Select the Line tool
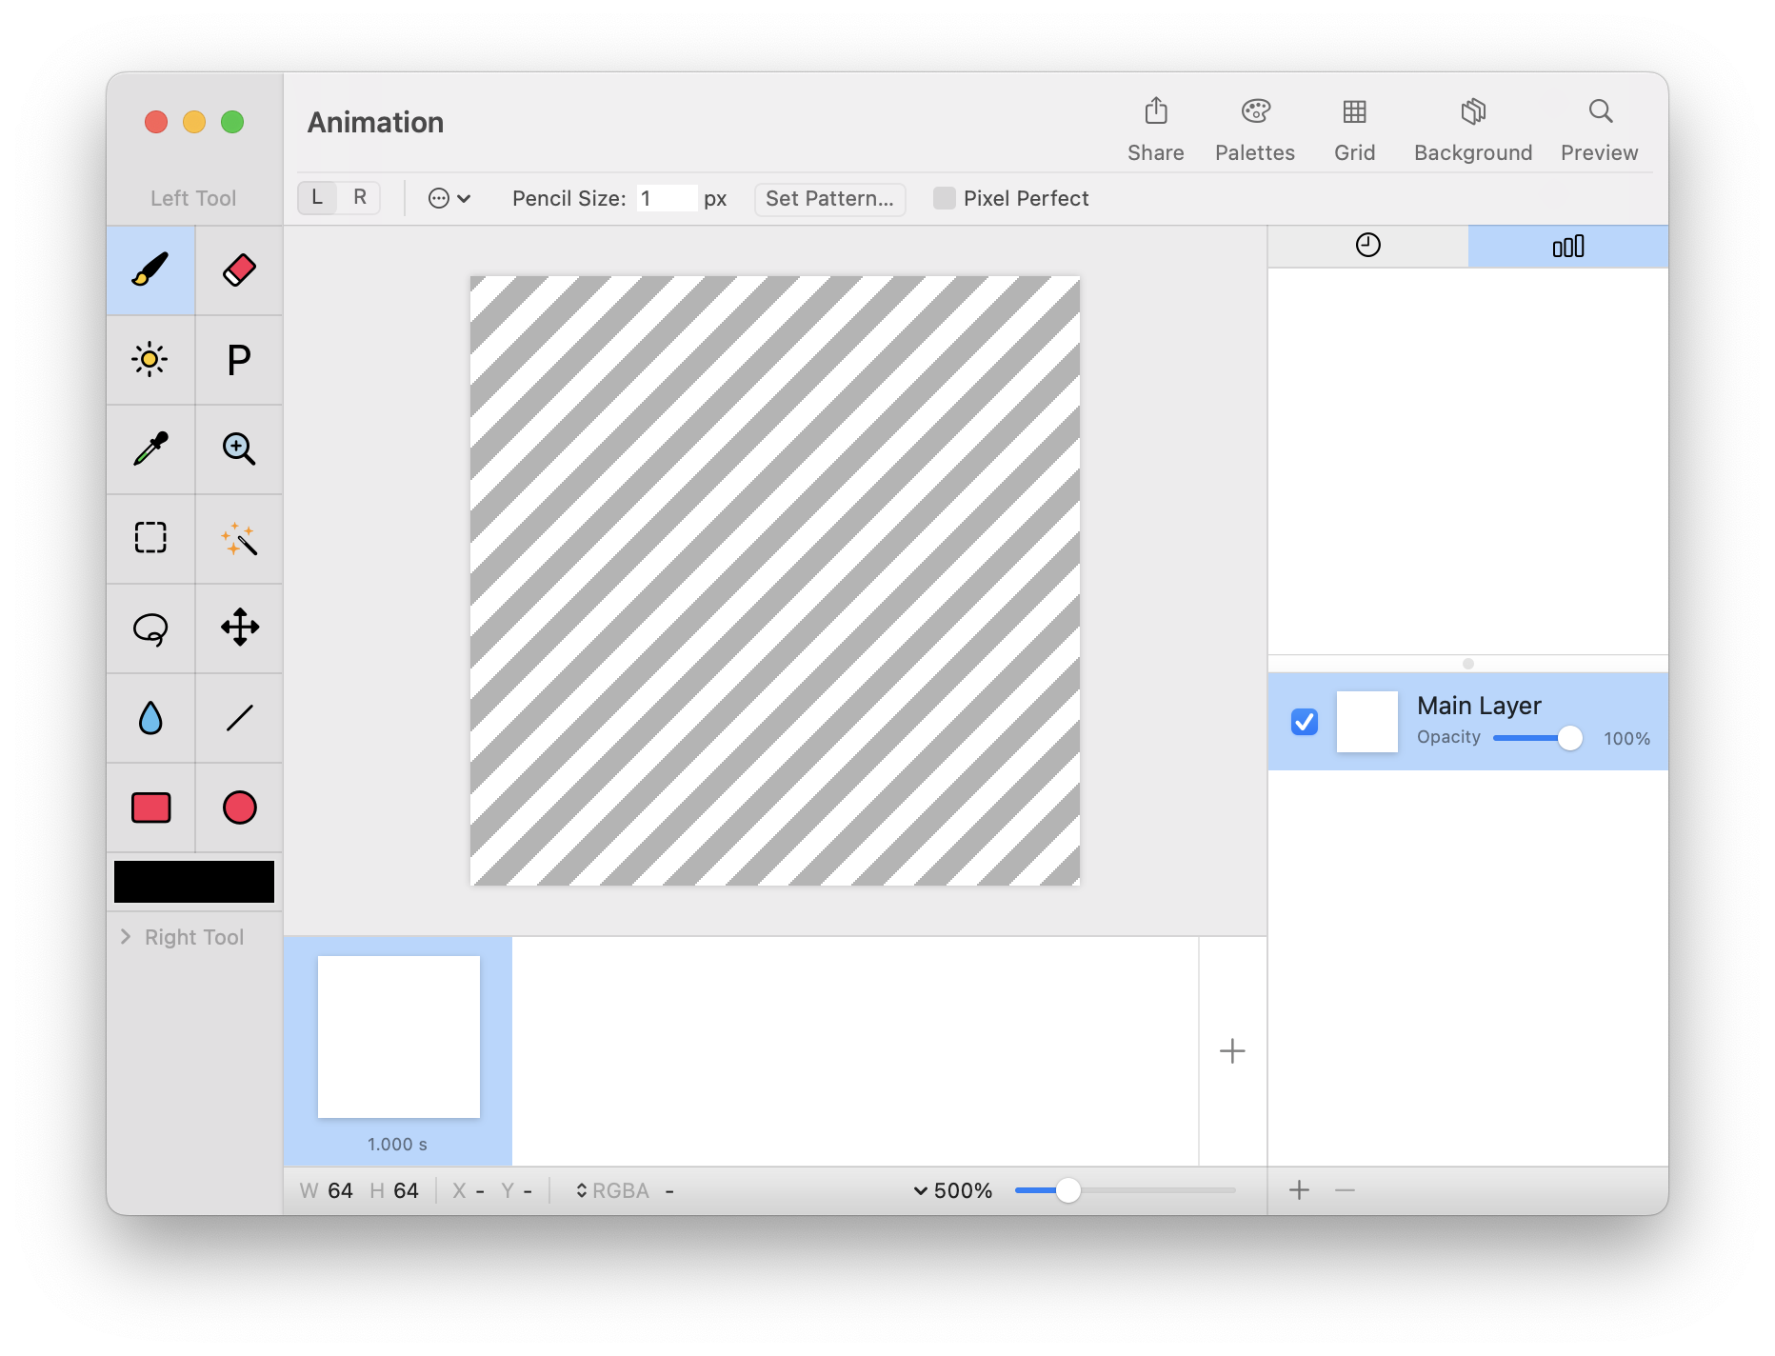The height and width of the screenshot is (1356, 1775). point(239,718)
